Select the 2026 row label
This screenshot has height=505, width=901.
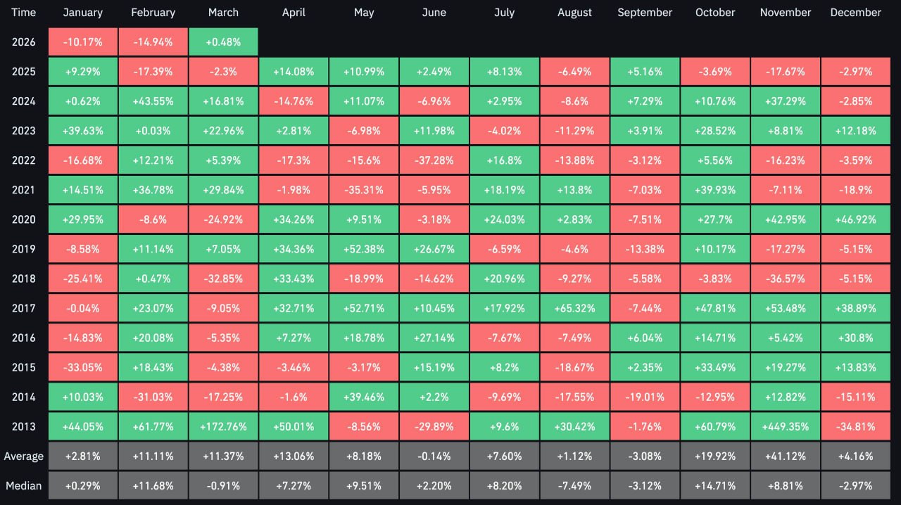point(23,42)
